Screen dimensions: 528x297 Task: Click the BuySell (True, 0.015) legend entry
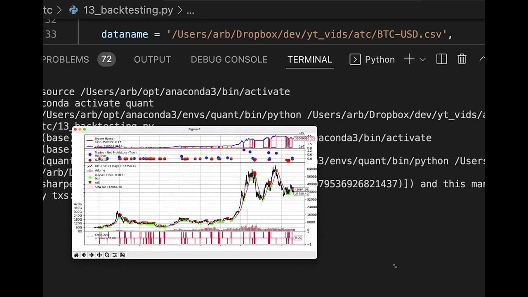109,175
